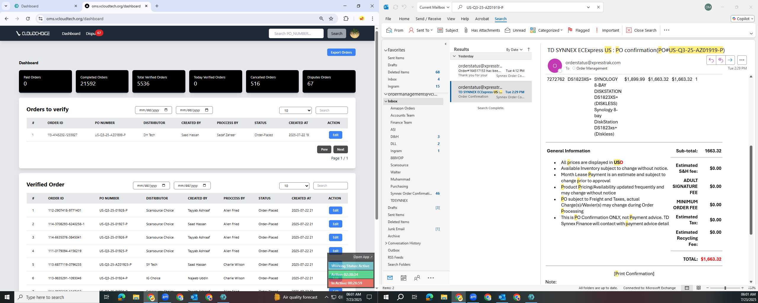Switch to Outlook Home tab
Viewport: 758px width, 303px height.
404,19
